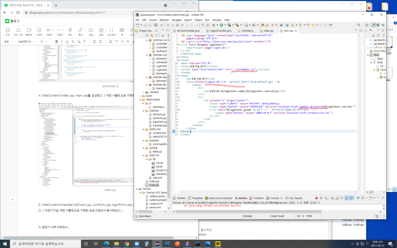
Task: Toggle Bold in the blog format bar
Action: point(56,42)
